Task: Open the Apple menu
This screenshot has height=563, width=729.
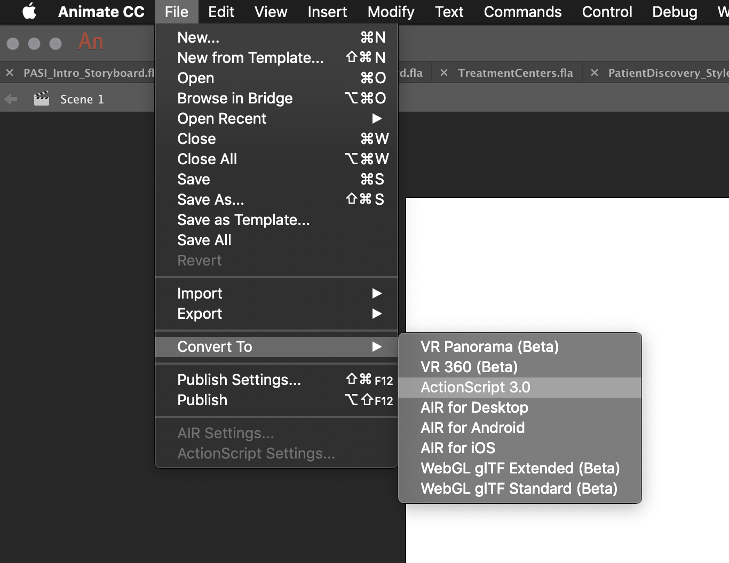Action: (29, 11)
